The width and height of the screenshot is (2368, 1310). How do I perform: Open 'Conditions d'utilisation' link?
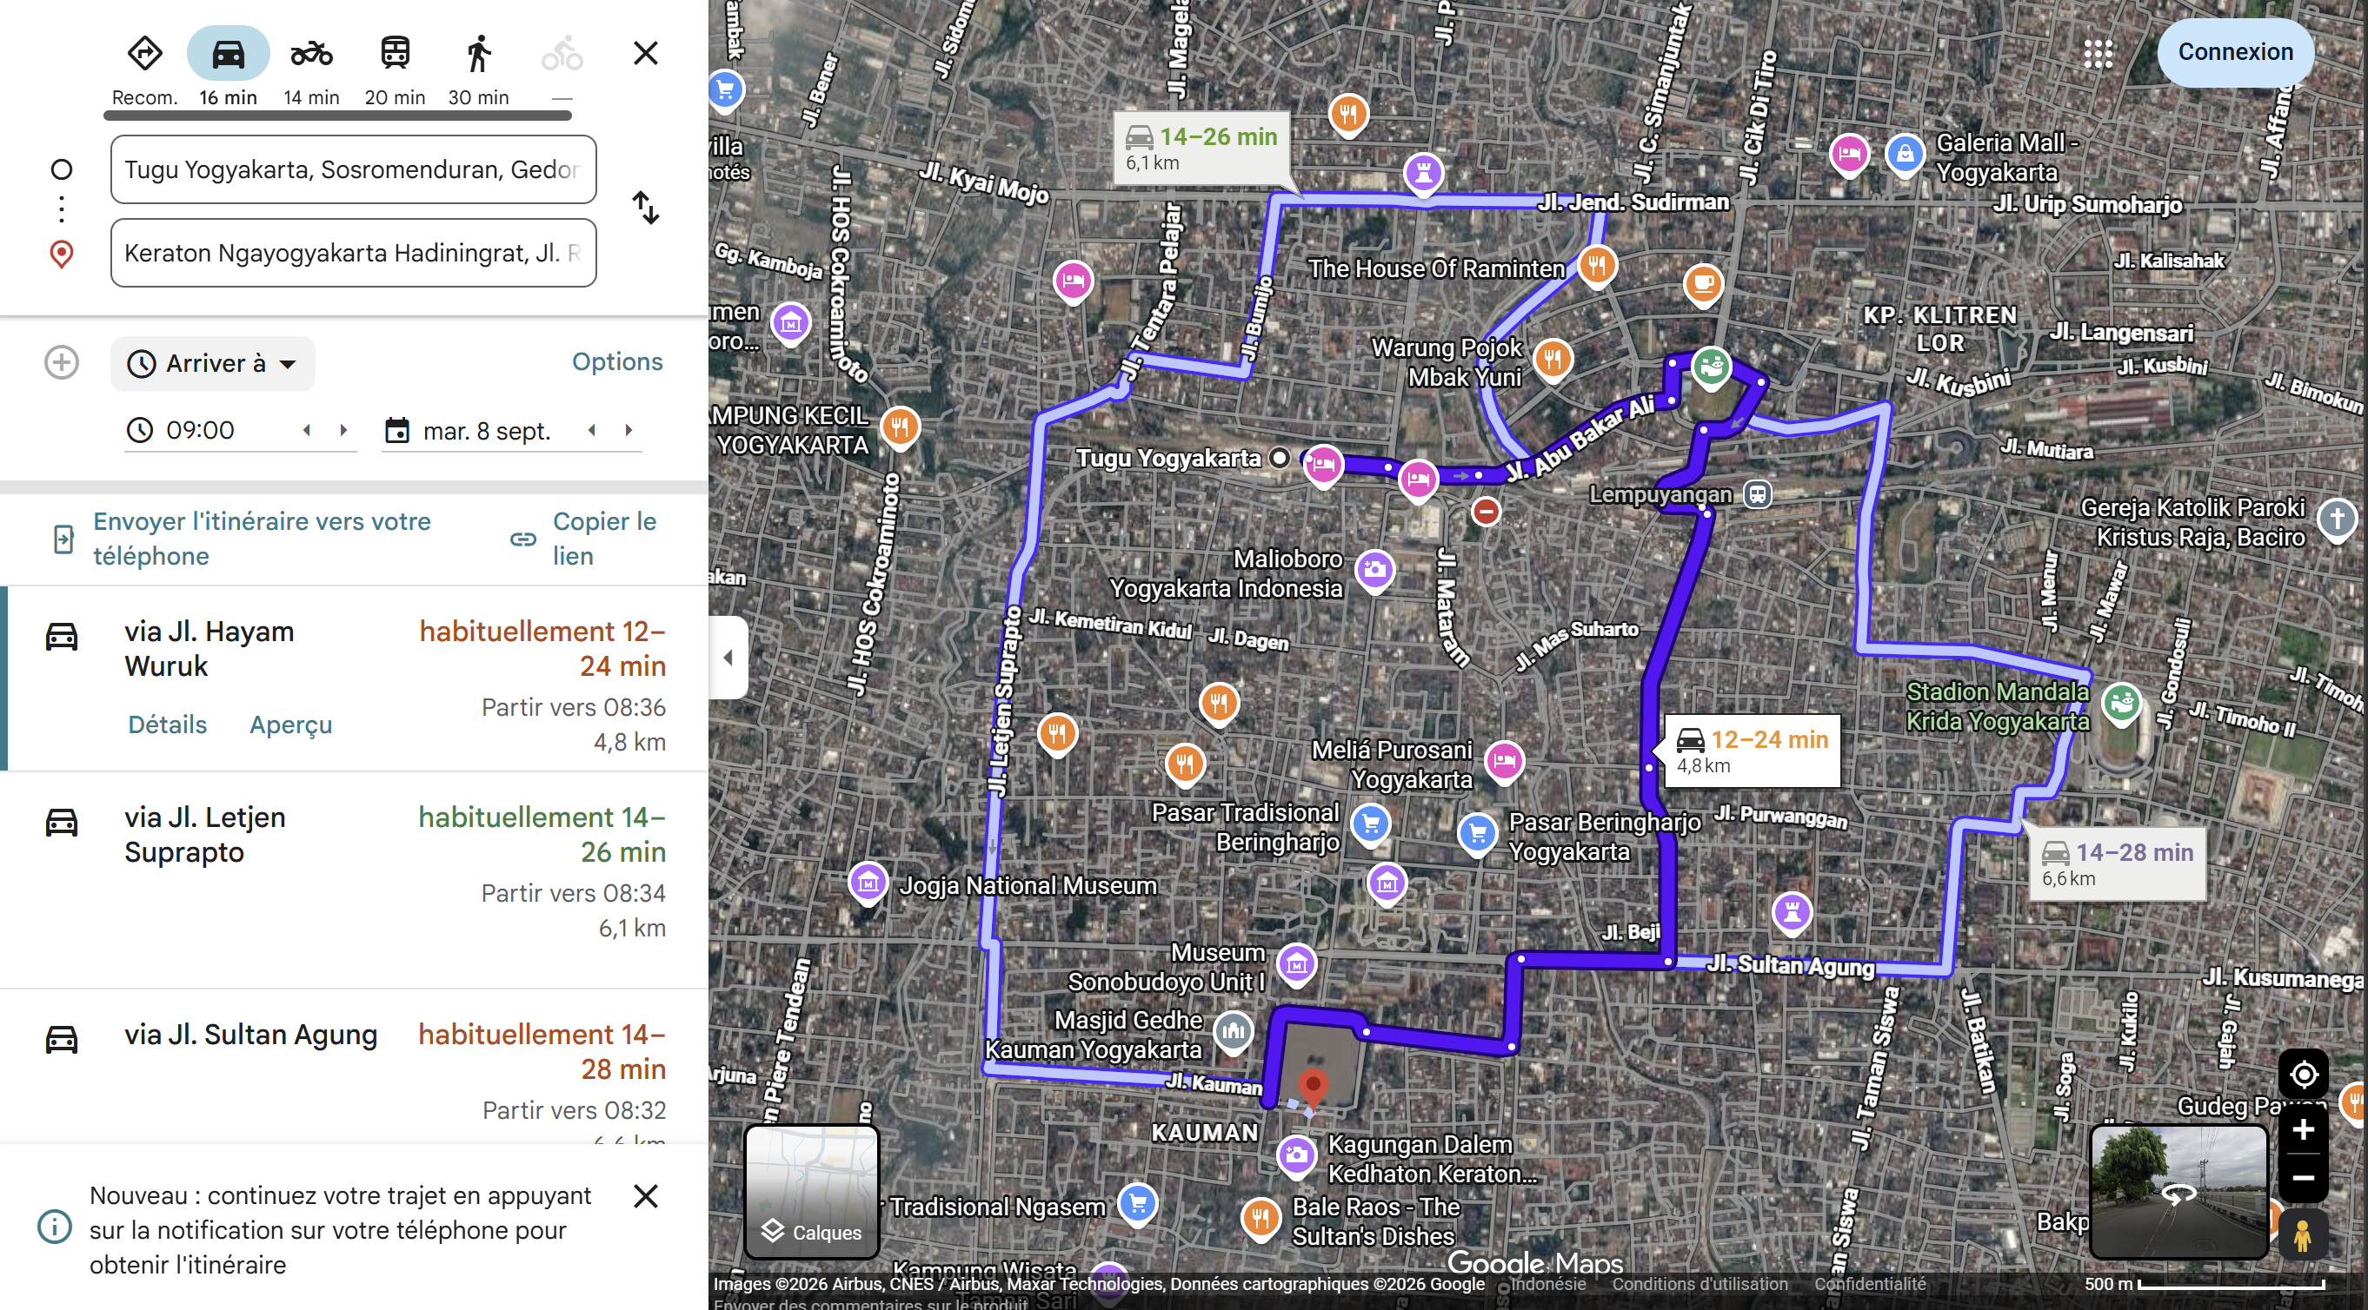tap(1700, 1284)
